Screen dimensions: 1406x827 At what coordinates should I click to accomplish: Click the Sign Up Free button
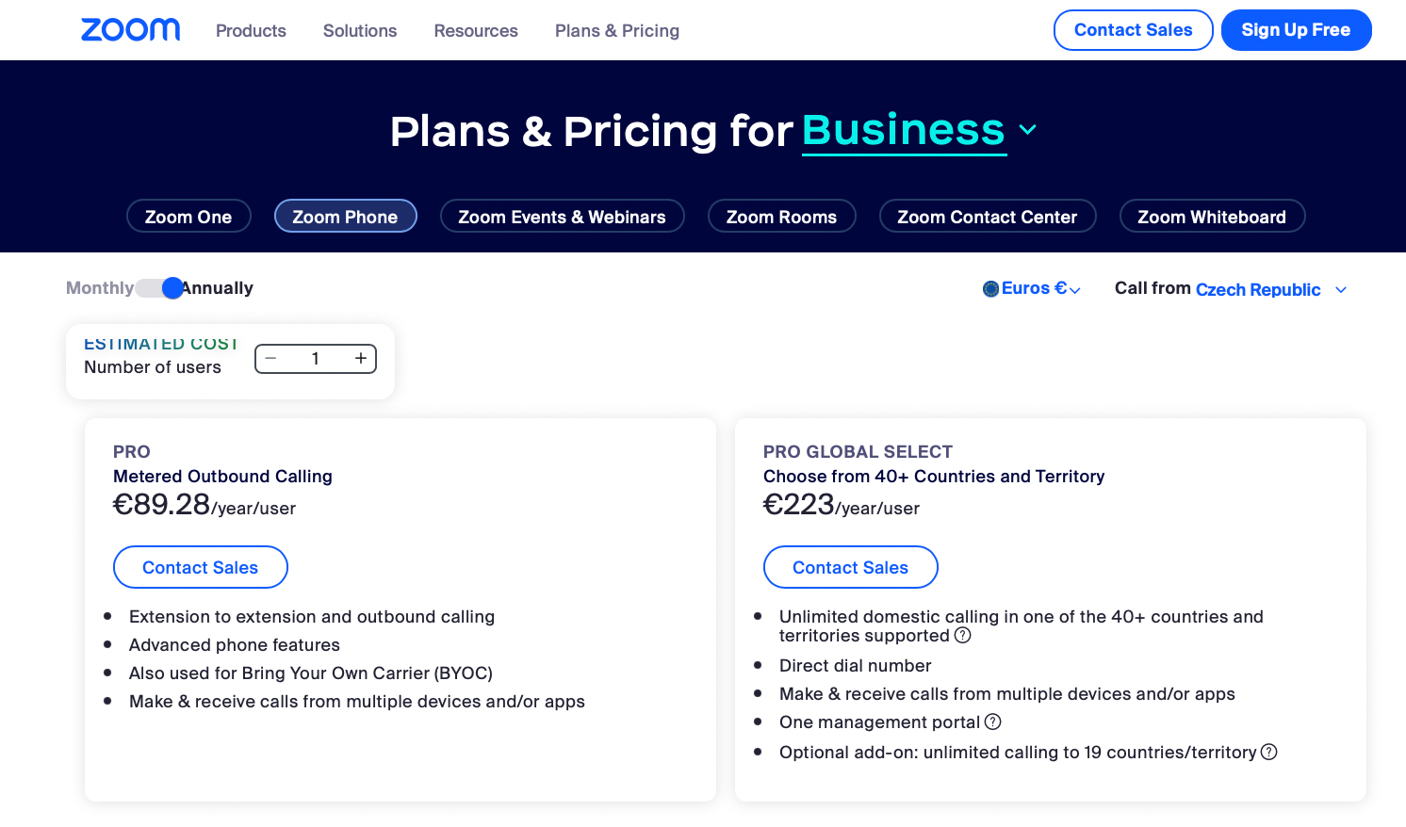point(1296,30)
